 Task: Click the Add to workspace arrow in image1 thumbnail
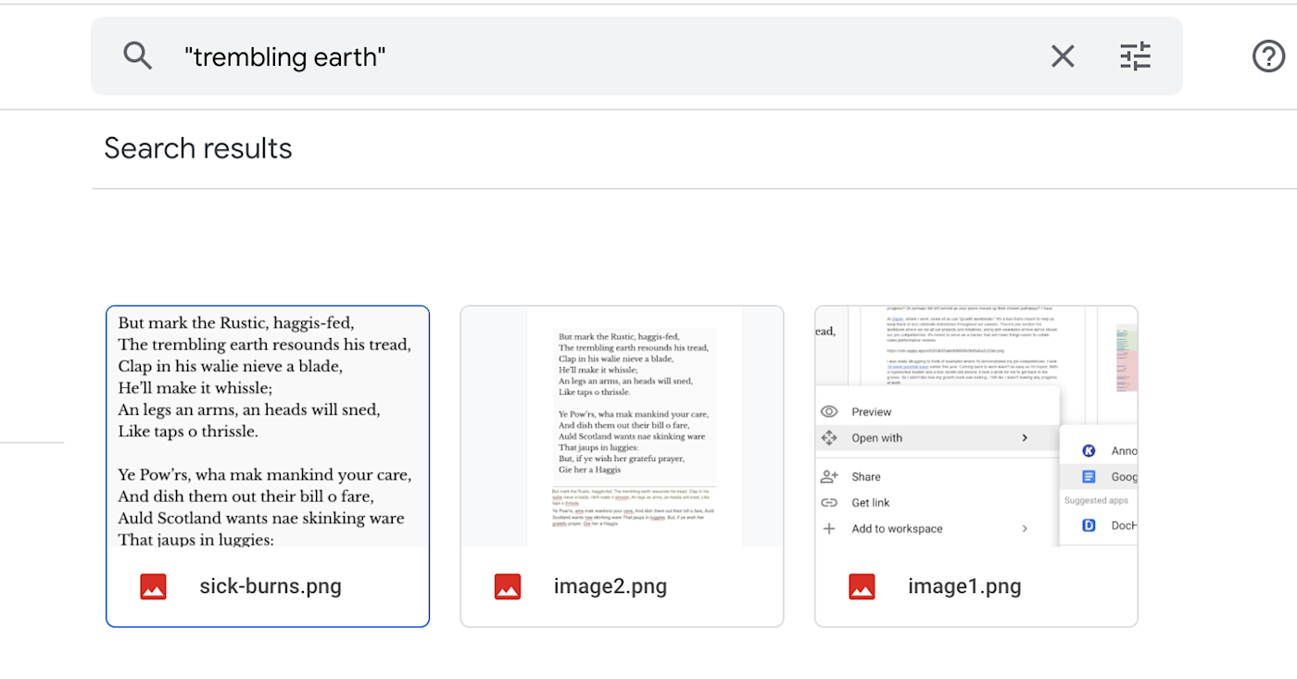(x=1025, y=529)
